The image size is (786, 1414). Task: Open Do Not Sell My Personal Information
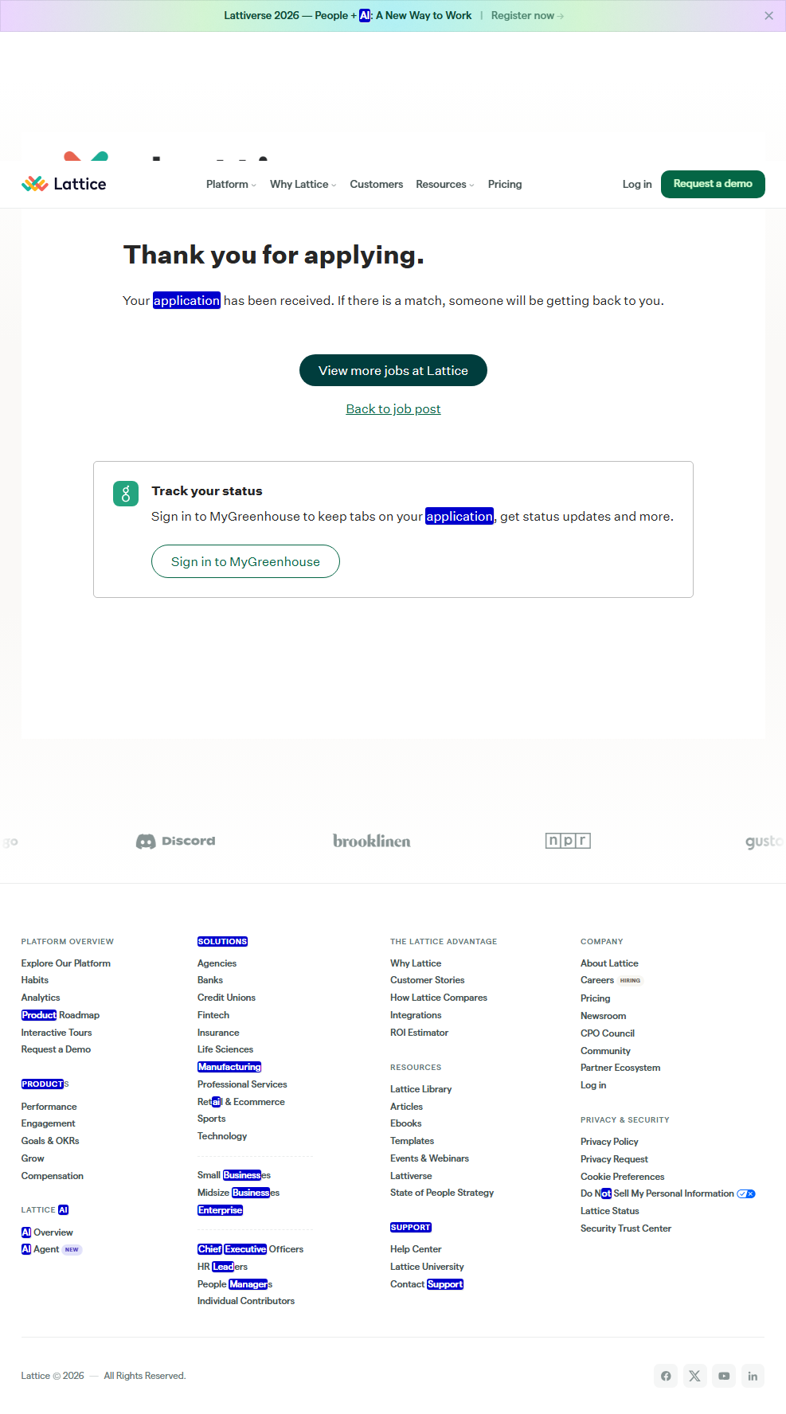pos(657,1193)
